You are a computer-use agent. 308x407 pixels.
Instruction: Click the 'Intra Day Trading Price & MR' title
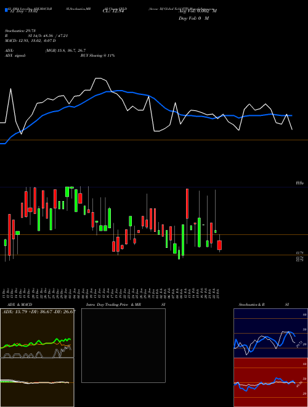(x=113, y=305)
